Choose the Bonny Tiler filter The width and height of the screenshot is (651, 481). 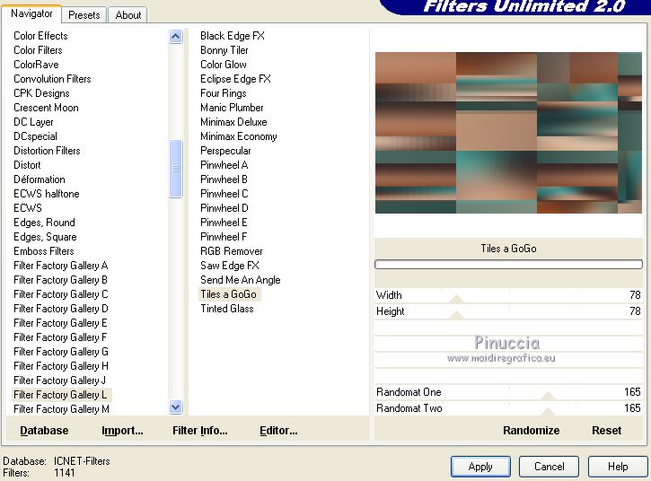[x=224, y=50]
